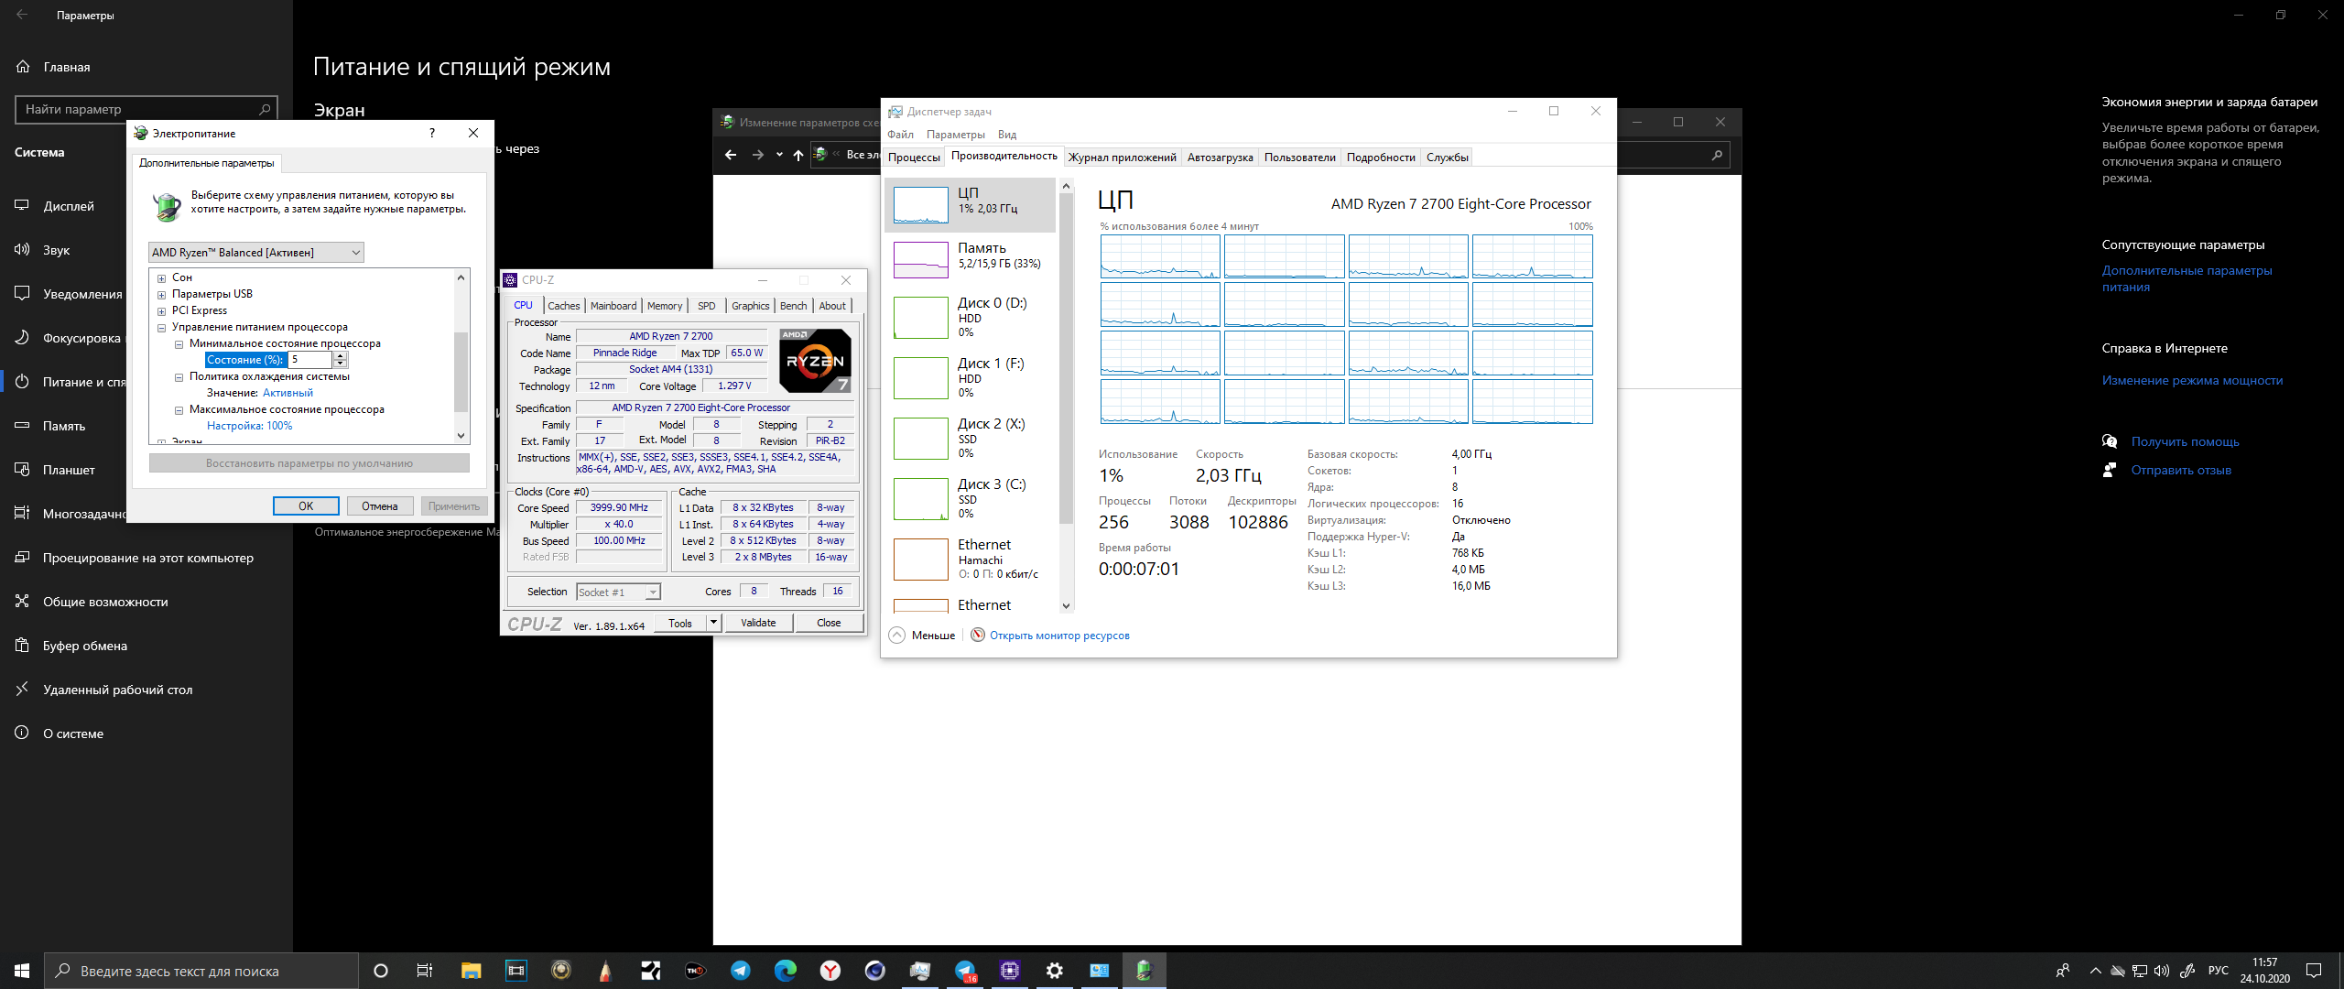Open Yandex Browser from taskbar
Screen dimensions: 2344x989
tap(830, 971)
